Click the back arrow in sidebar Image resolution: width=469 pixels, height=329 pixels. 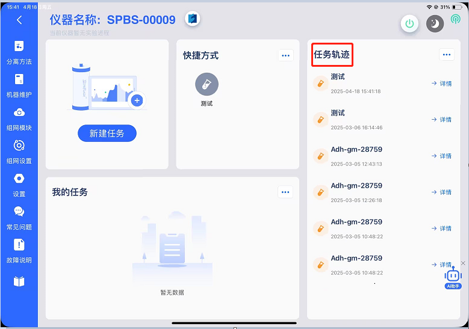tap(19, 20)
